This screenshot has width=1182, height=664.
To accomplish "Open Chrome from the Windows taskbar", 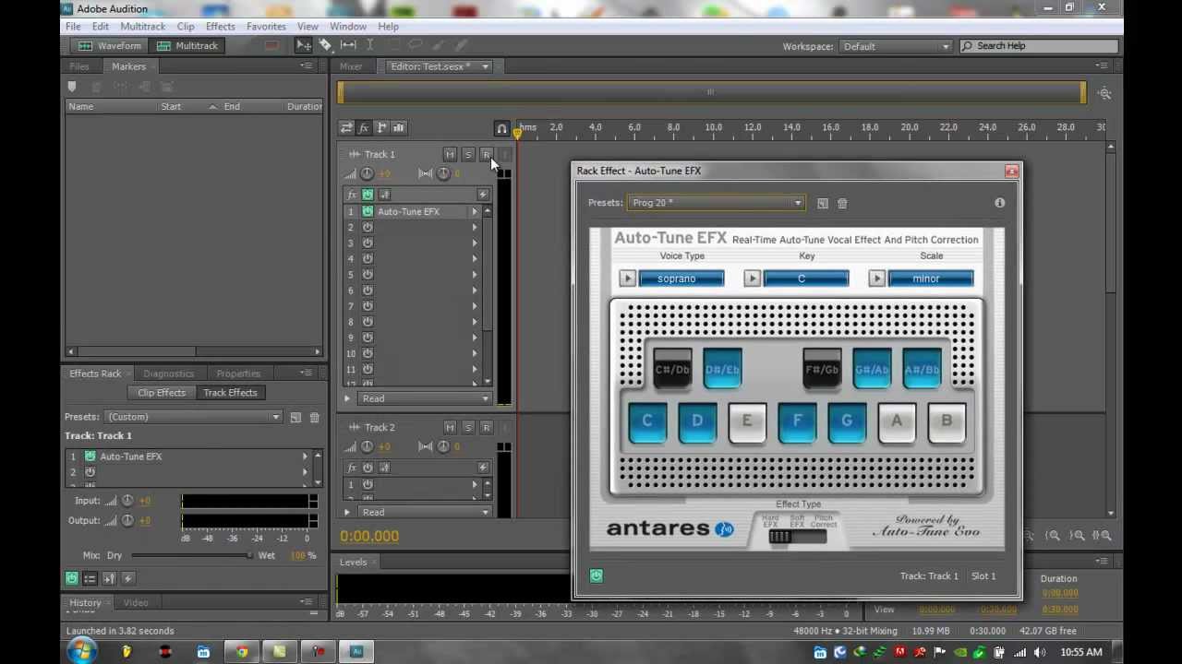I will pyautogui.click(x=241, y=652).
